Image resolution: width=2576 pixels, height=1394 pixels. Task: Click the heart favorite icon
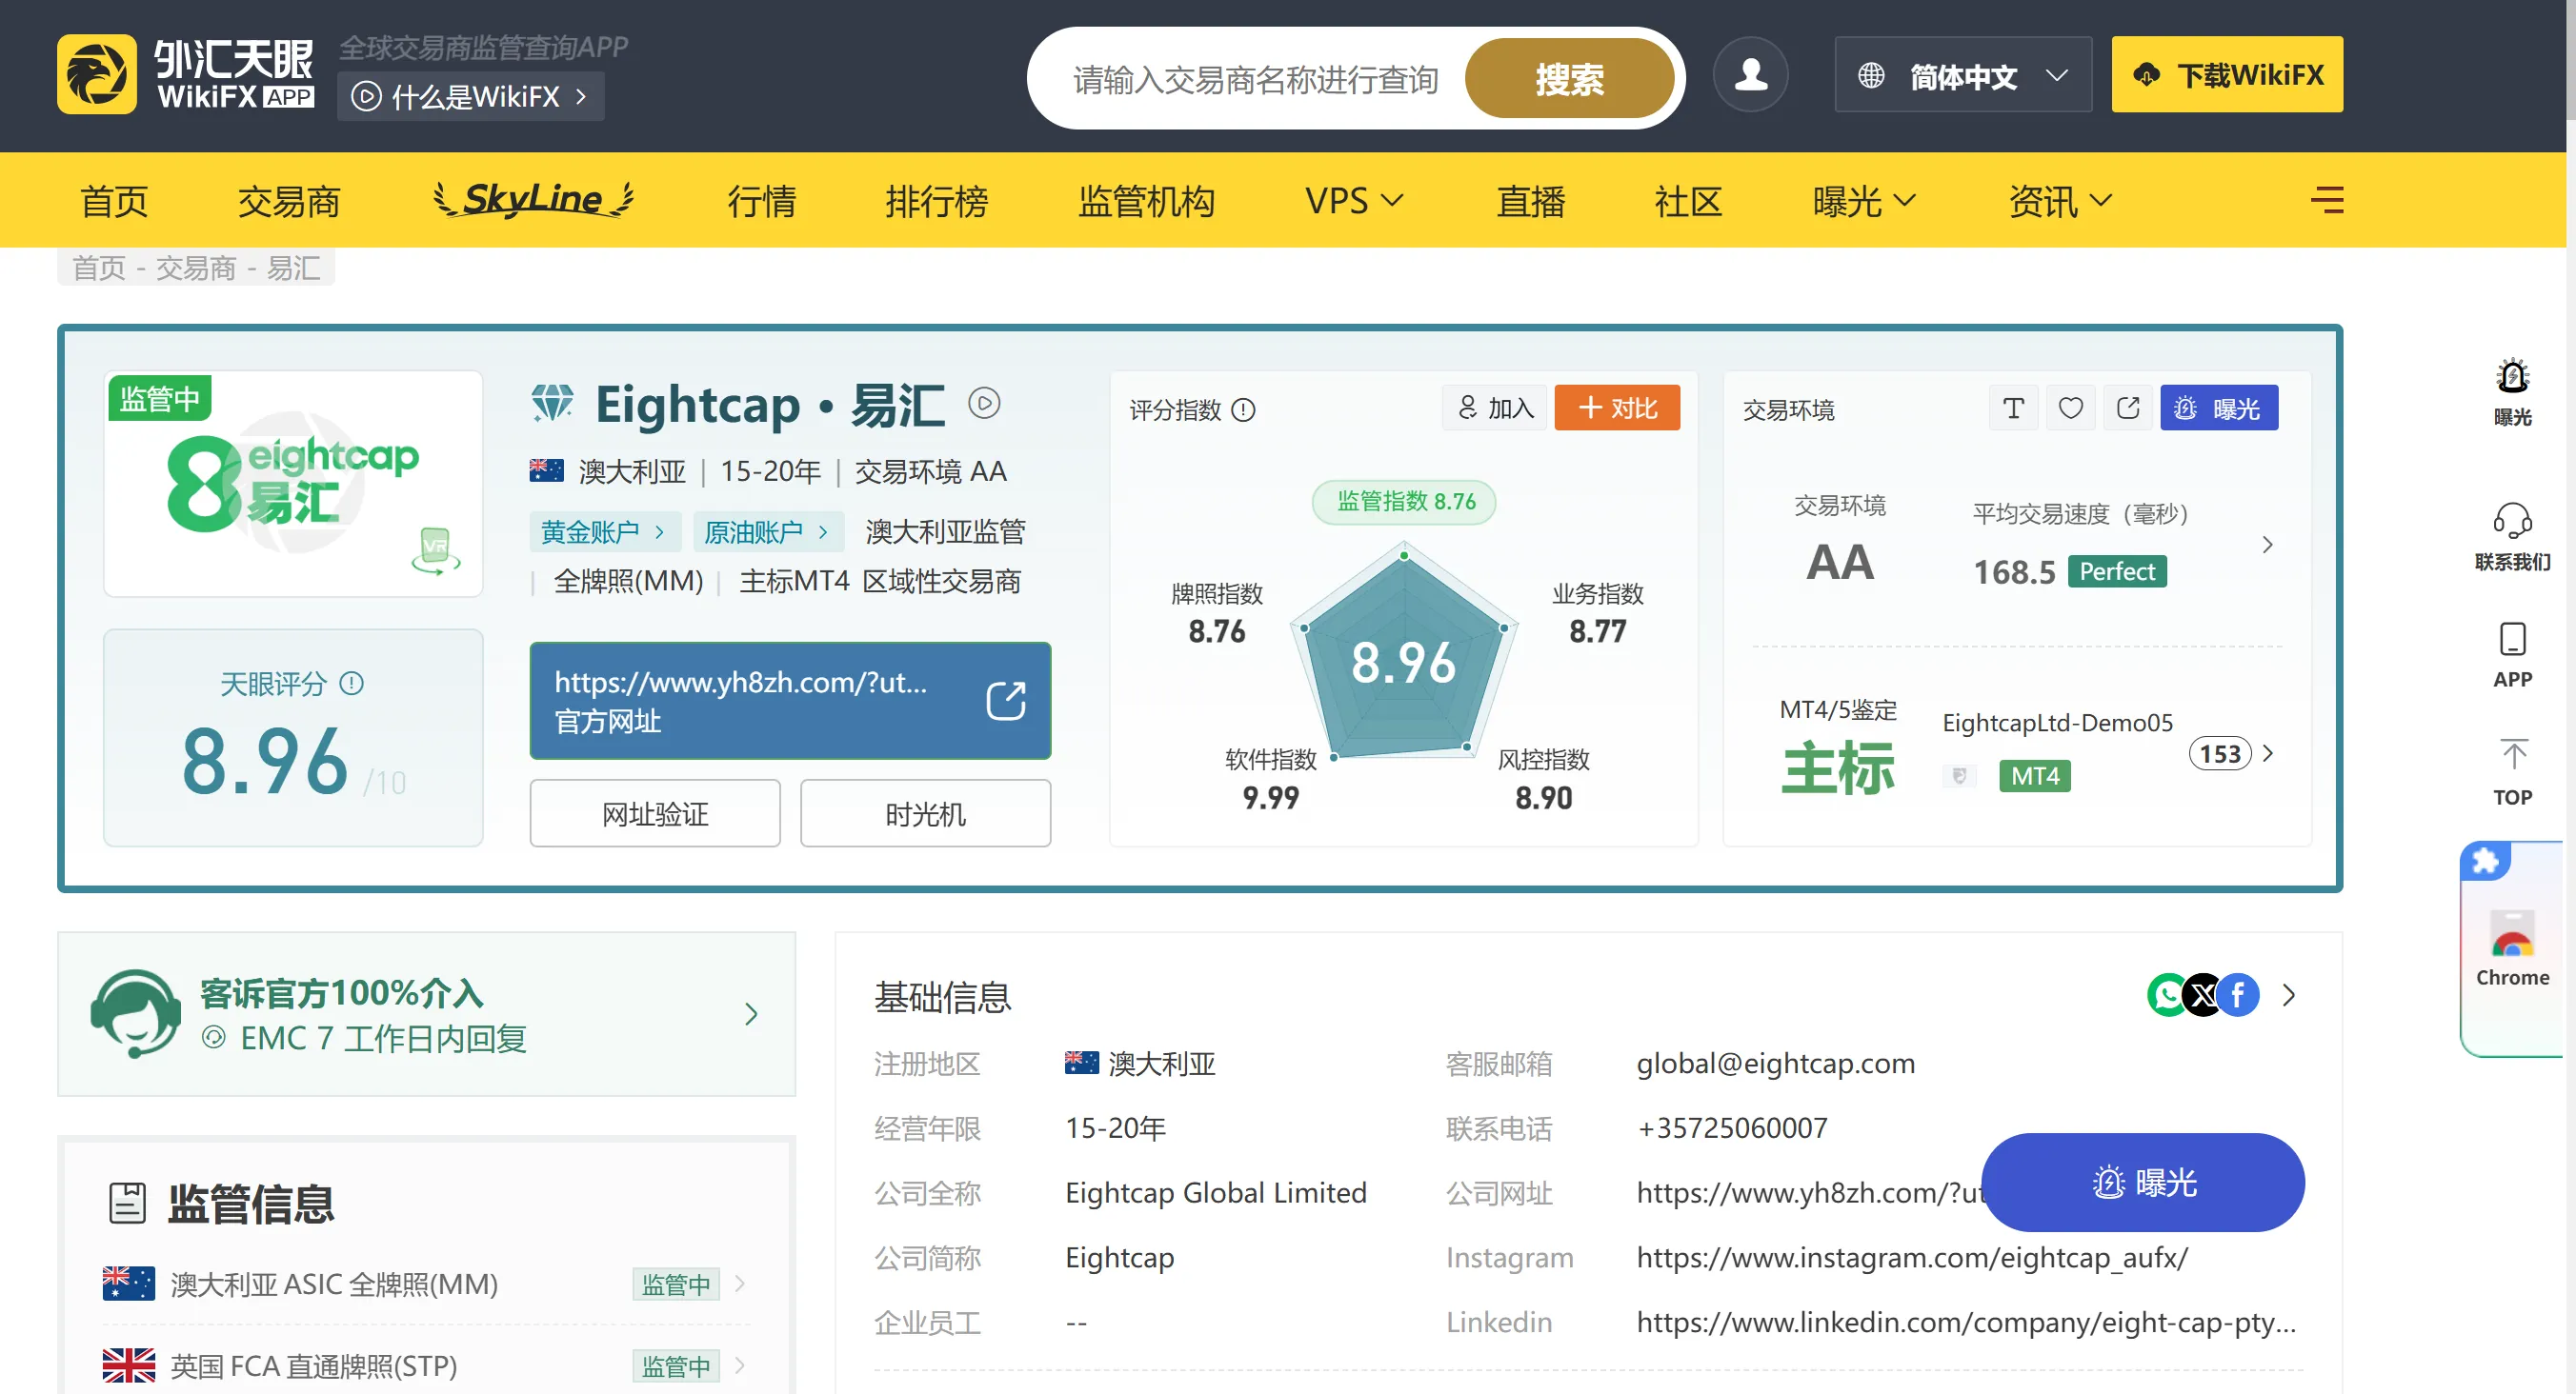tap(2070, 408)
